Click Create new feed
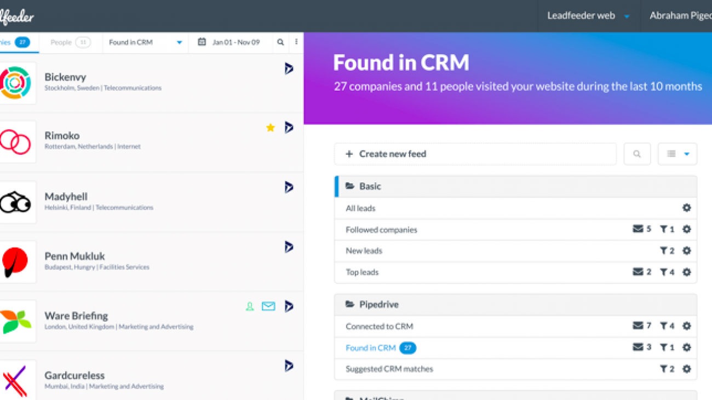Image resolution: width=712 pixels, height=400 pixels. coord(475,154)
